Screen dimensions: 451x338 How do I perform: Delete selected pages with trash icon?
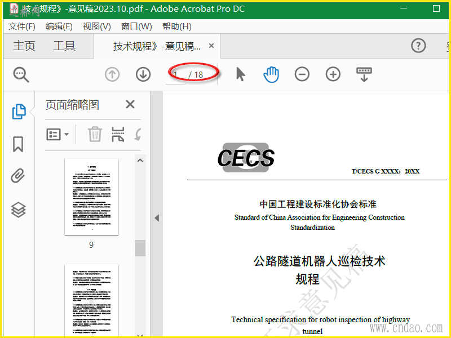(95, 134)
